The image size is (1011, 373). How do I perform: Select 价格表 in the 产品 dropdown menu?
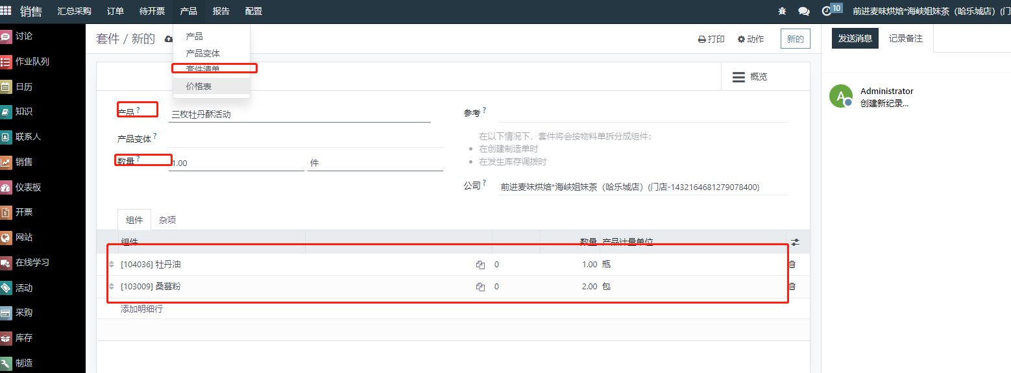pyautogui.click(x=199, y=86)
